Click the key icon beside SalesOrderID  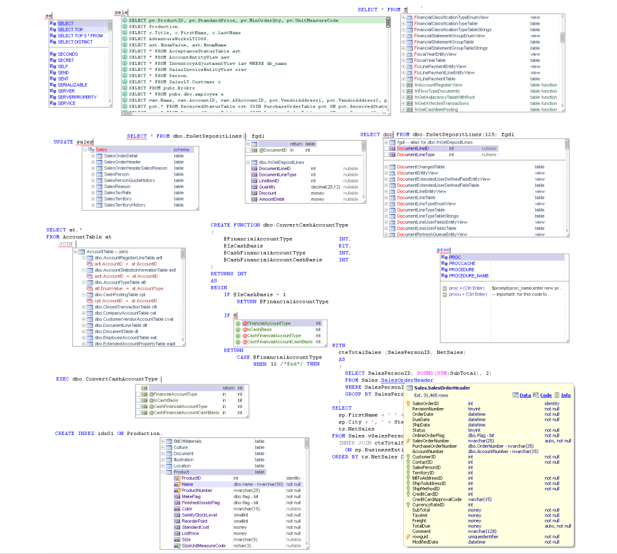(x=408, y=404)
